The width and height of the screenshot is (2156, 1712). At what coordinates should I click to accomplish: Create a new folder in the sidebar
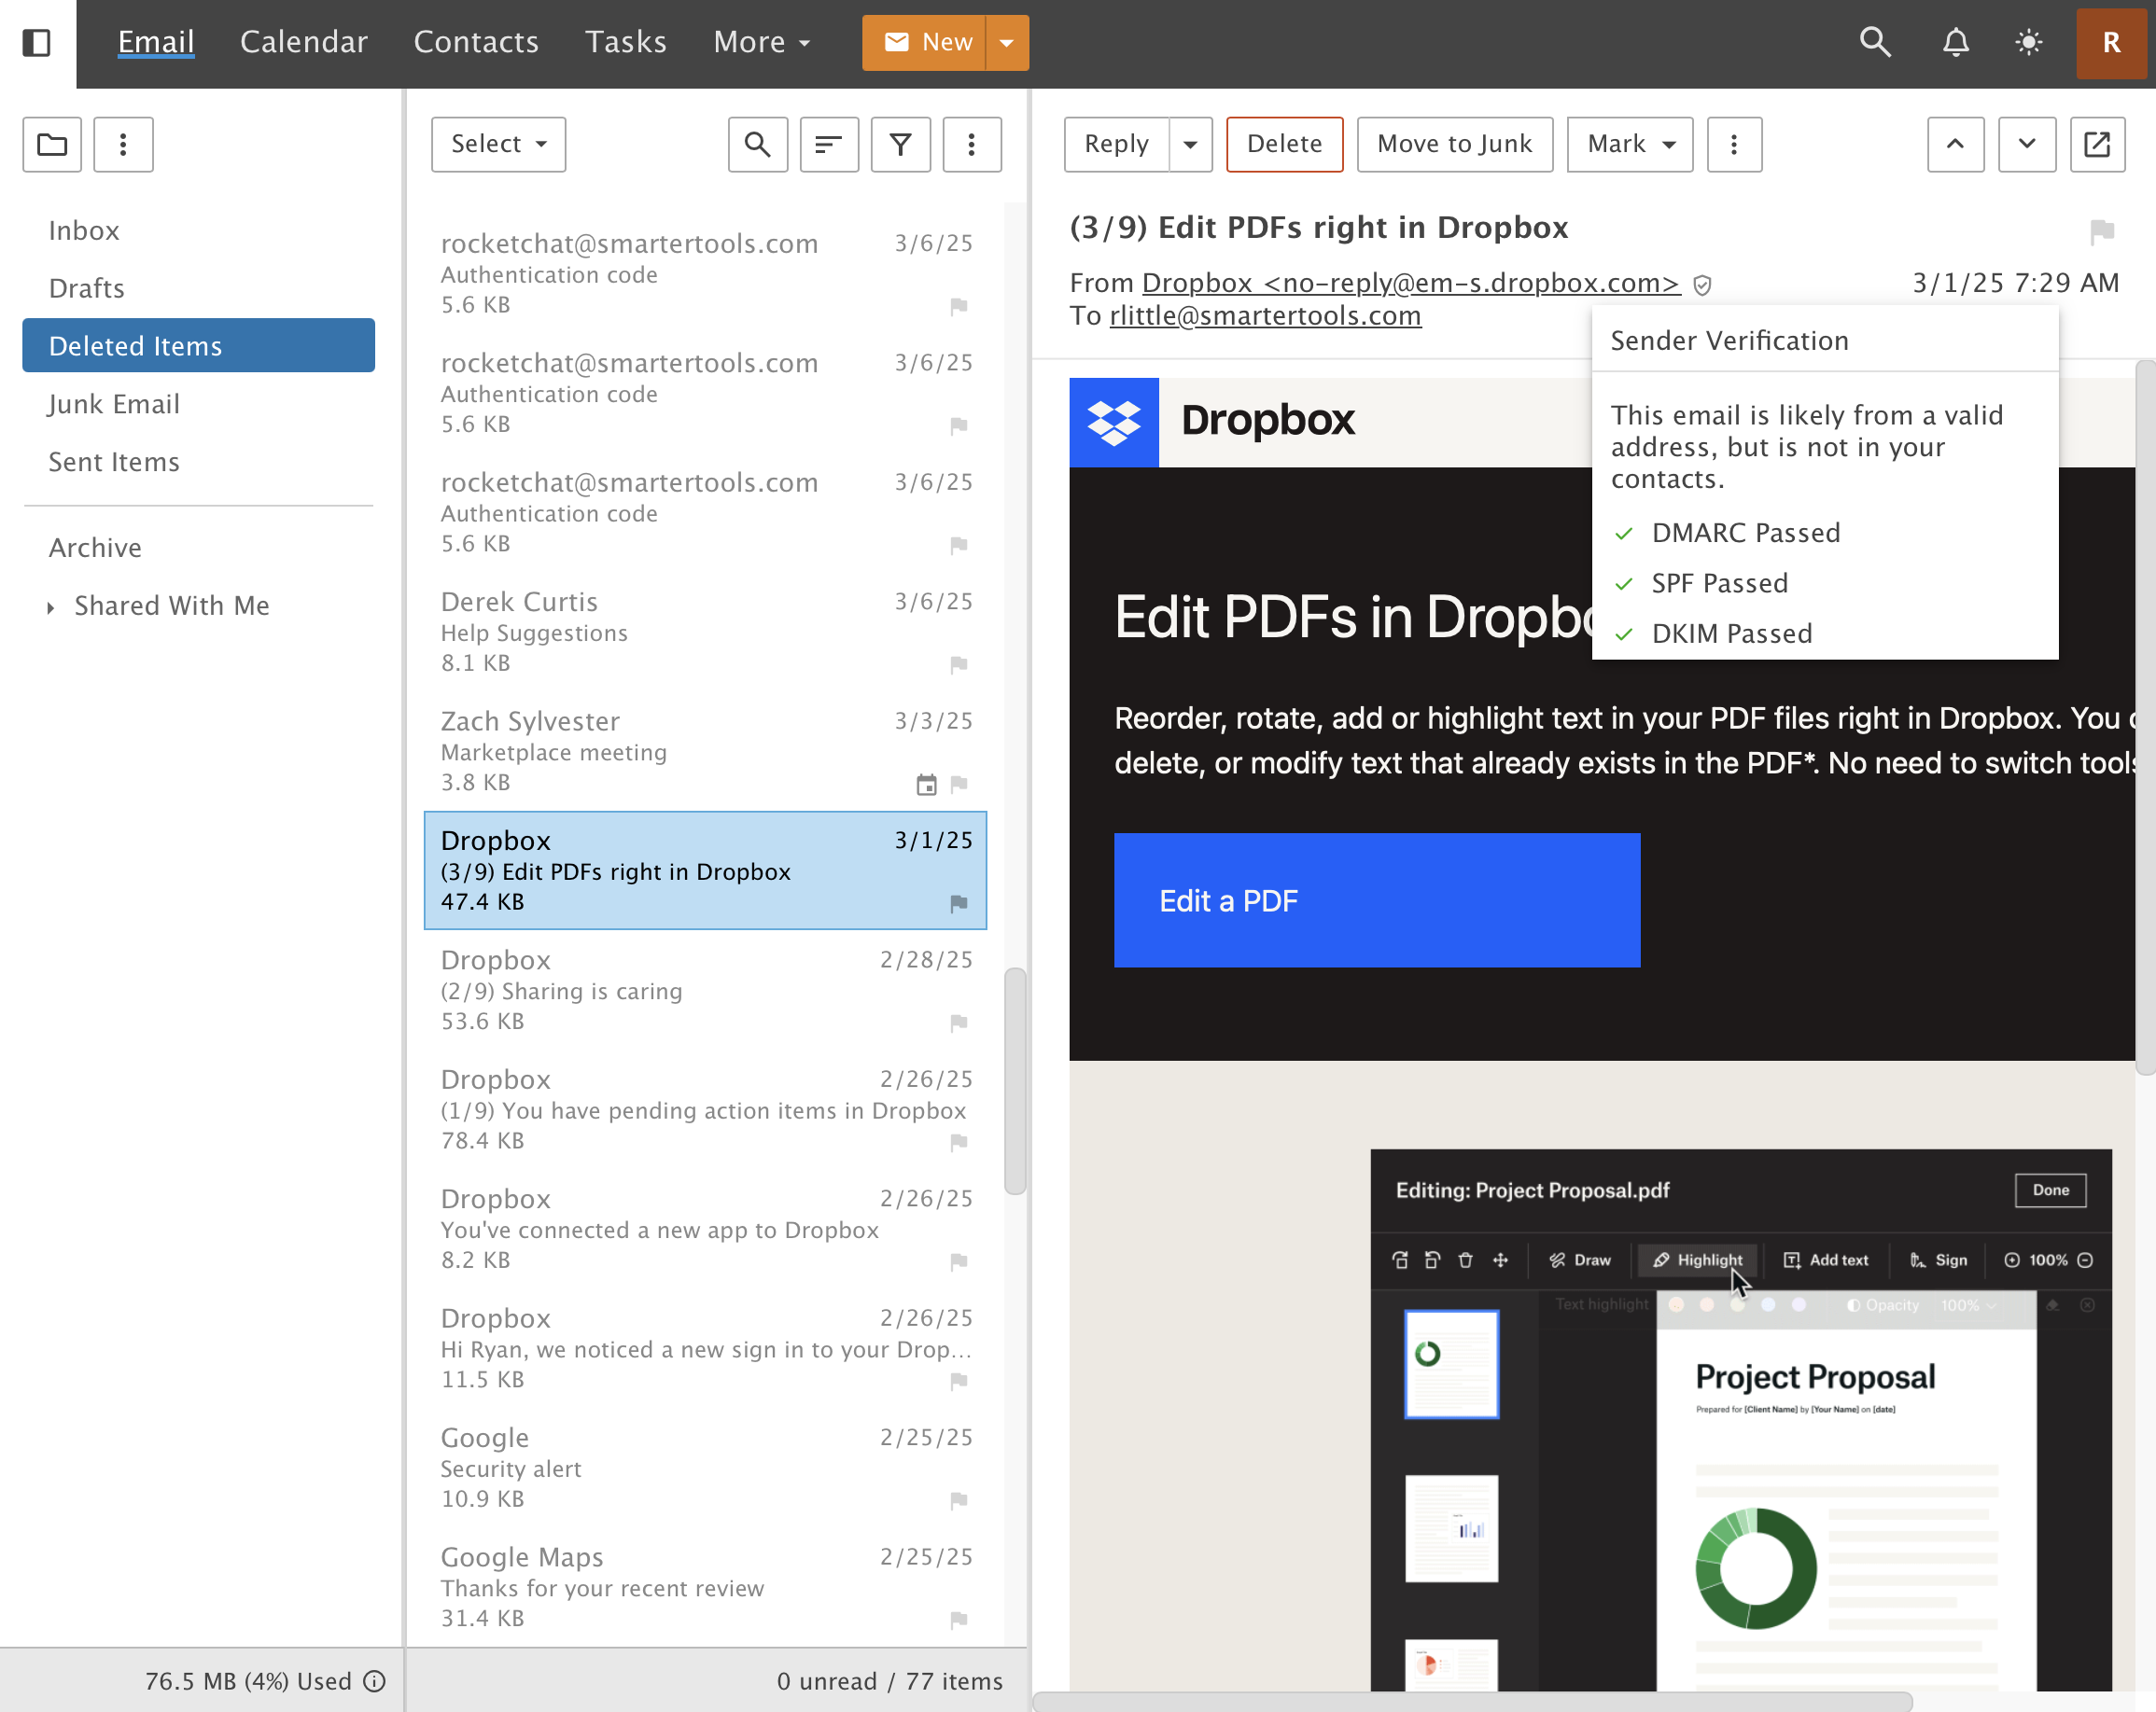[52, 144]
